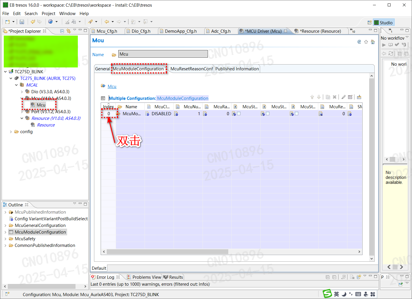Image resolution: width=412 pixels, height=299 pixels.
Task: Toggle Link with Editor in Project Explorer
Action: (69, 31)
